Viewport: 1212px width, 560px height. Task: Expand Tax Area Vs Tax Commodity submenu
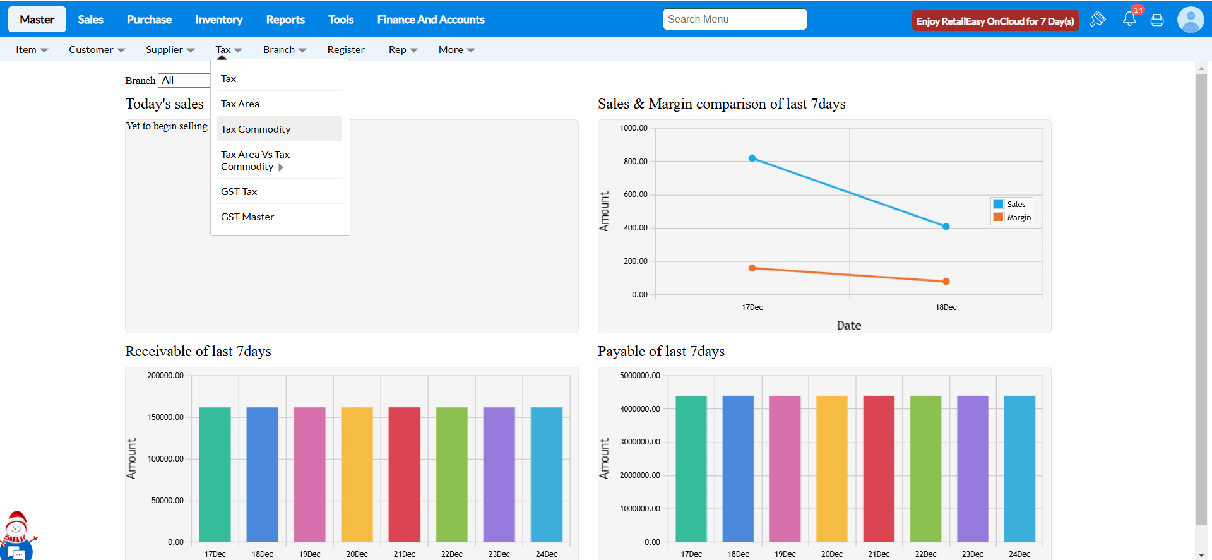pyautogui.click(x=255, y=160)
